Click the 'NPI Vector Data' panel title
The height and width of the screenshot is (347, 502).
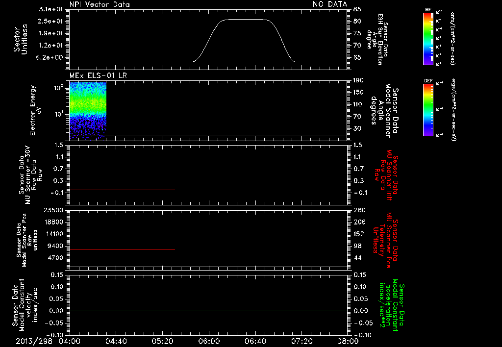(x=100, y=4)
